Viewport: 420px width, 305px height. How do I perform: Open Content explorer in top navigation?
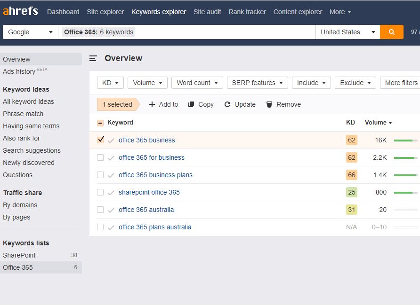(x=298, y=12)
